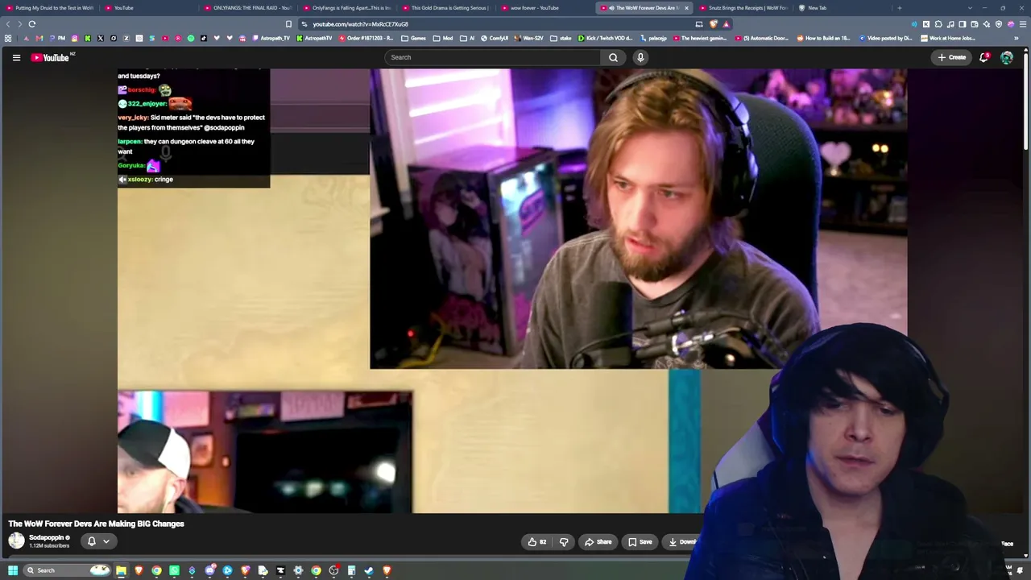Open the Mod bookmark folder

443,38
